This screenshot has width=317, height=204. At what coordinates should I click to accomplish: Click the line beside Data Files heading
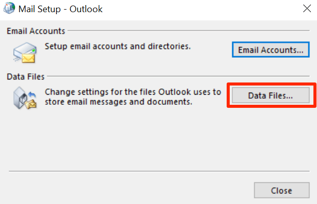tap(178, 77)
